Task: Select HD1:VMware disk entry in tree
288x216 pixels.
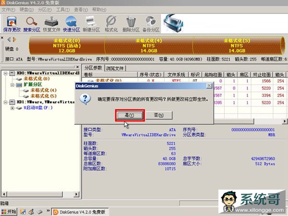Action: coord(46,102)
